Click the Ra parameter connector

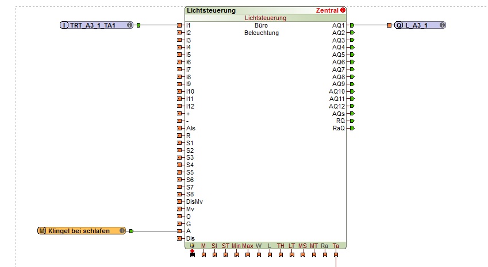click(x=325, y=255)
